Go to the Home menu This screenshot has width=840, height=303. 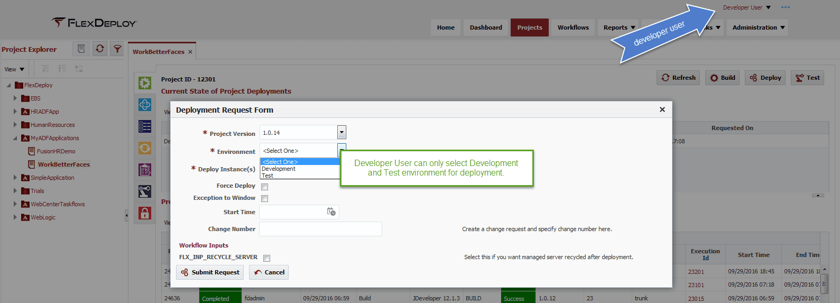click(x=446, y=27)
